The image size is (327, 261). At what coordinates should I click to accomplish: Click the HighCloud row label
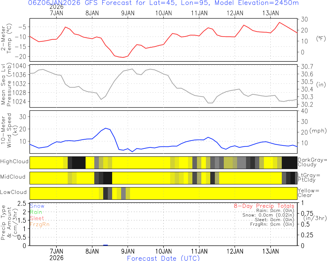coord(14,162)
